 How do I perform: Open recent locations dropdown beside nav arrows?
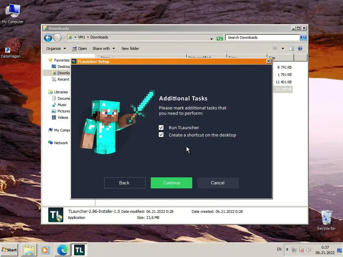64,37
